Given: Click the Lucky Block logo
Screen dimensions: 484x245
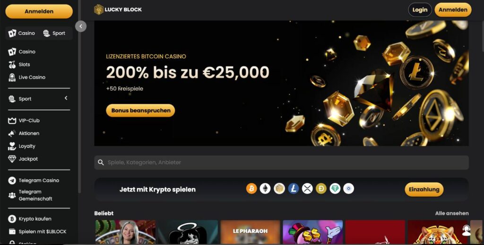Looking at the screenshot, I should [x=118, y=9].
